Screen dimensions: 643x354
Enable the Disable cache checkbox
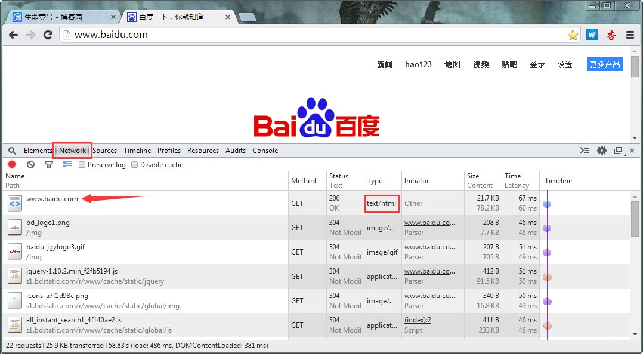click(135, 165)
